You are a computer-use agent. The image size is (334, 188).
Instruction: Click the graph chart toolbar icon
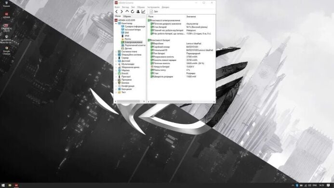pos(143,12)
